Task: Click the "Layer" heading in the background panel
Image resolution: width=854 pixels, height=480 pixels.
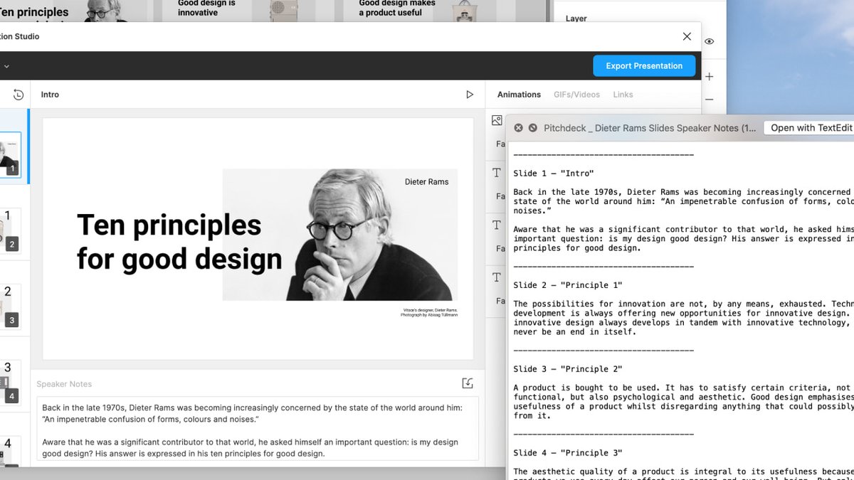Action: click(576, 18)
